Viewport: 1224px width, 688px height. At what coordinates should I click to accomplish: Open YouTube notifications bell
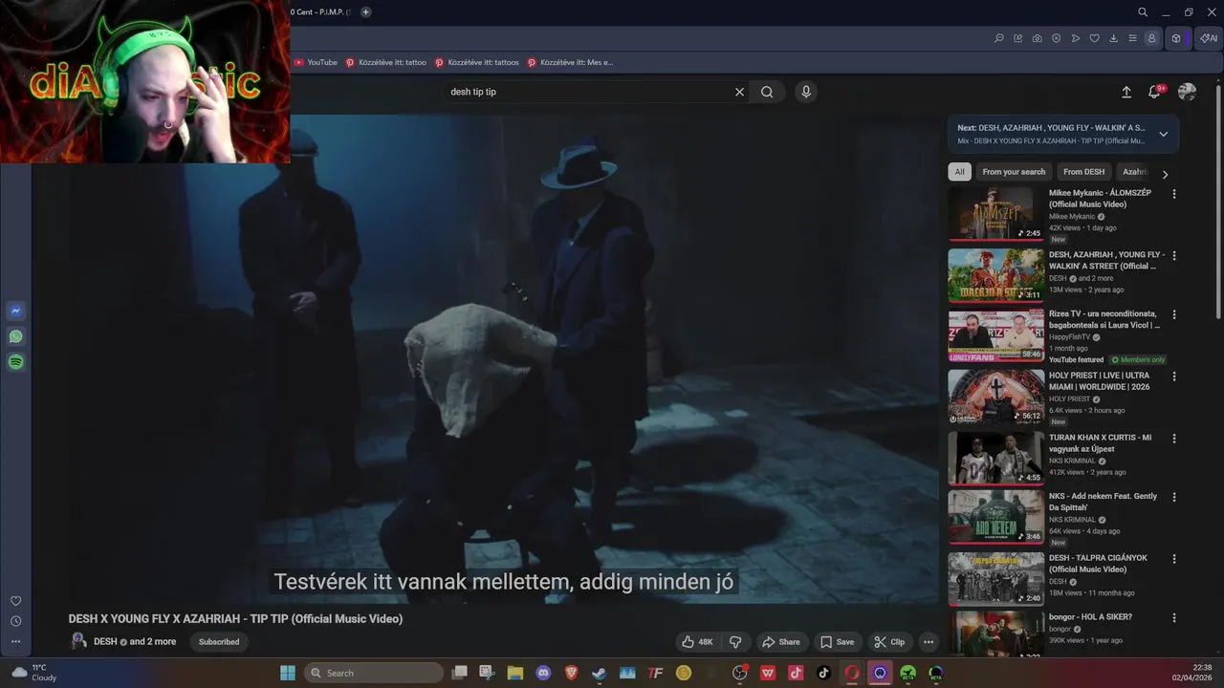point(1154,92)
